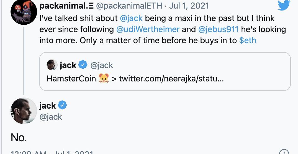The height and width of the screenshot is (154, 298).
Task: Follow the @jack mention in the tweet text
Action: (x=132, y=18)
